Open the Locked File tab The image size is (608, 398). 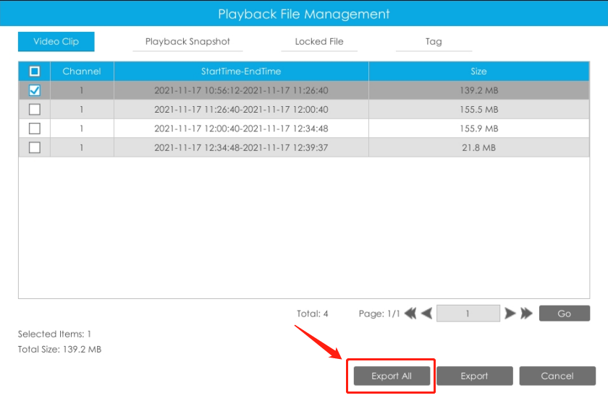[319, 41]
